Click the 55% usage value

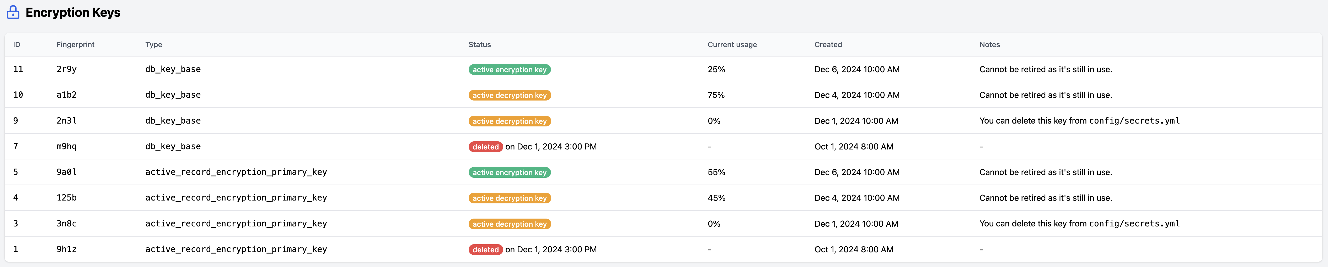click(x=717, y=172)
